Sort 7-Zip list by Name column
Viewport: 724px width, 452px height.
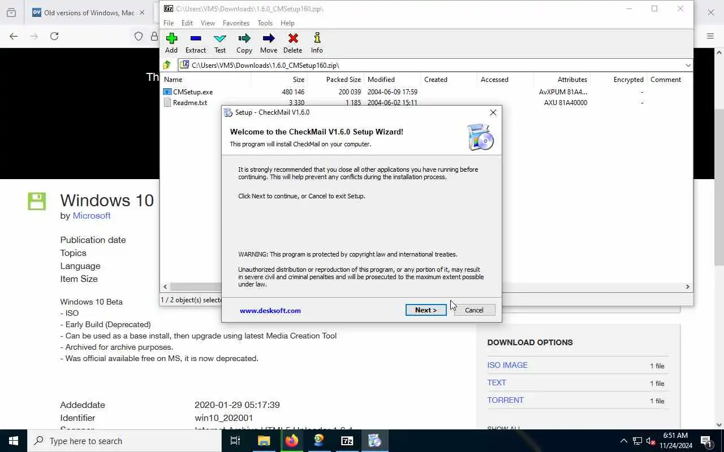[x=206, y=80]
